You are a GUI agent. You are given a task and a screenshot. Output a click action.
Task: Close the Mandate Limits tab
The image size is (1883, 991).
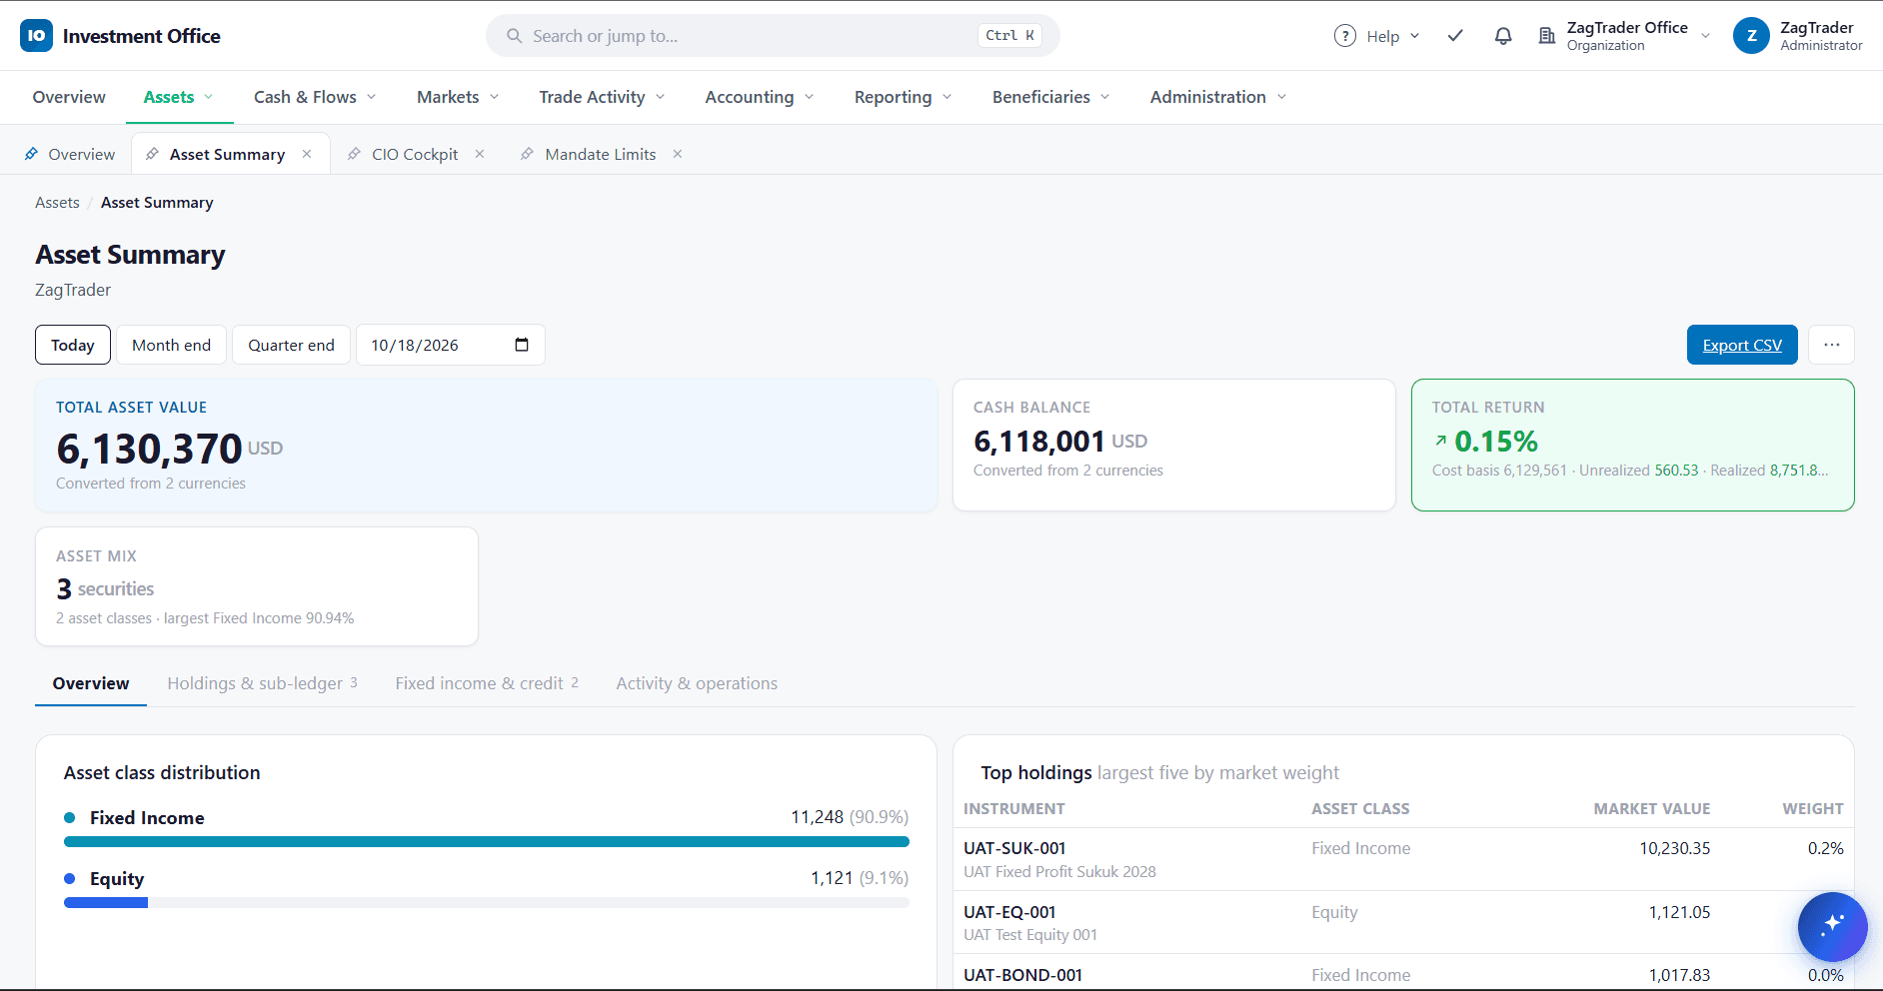tap(678, 154)
